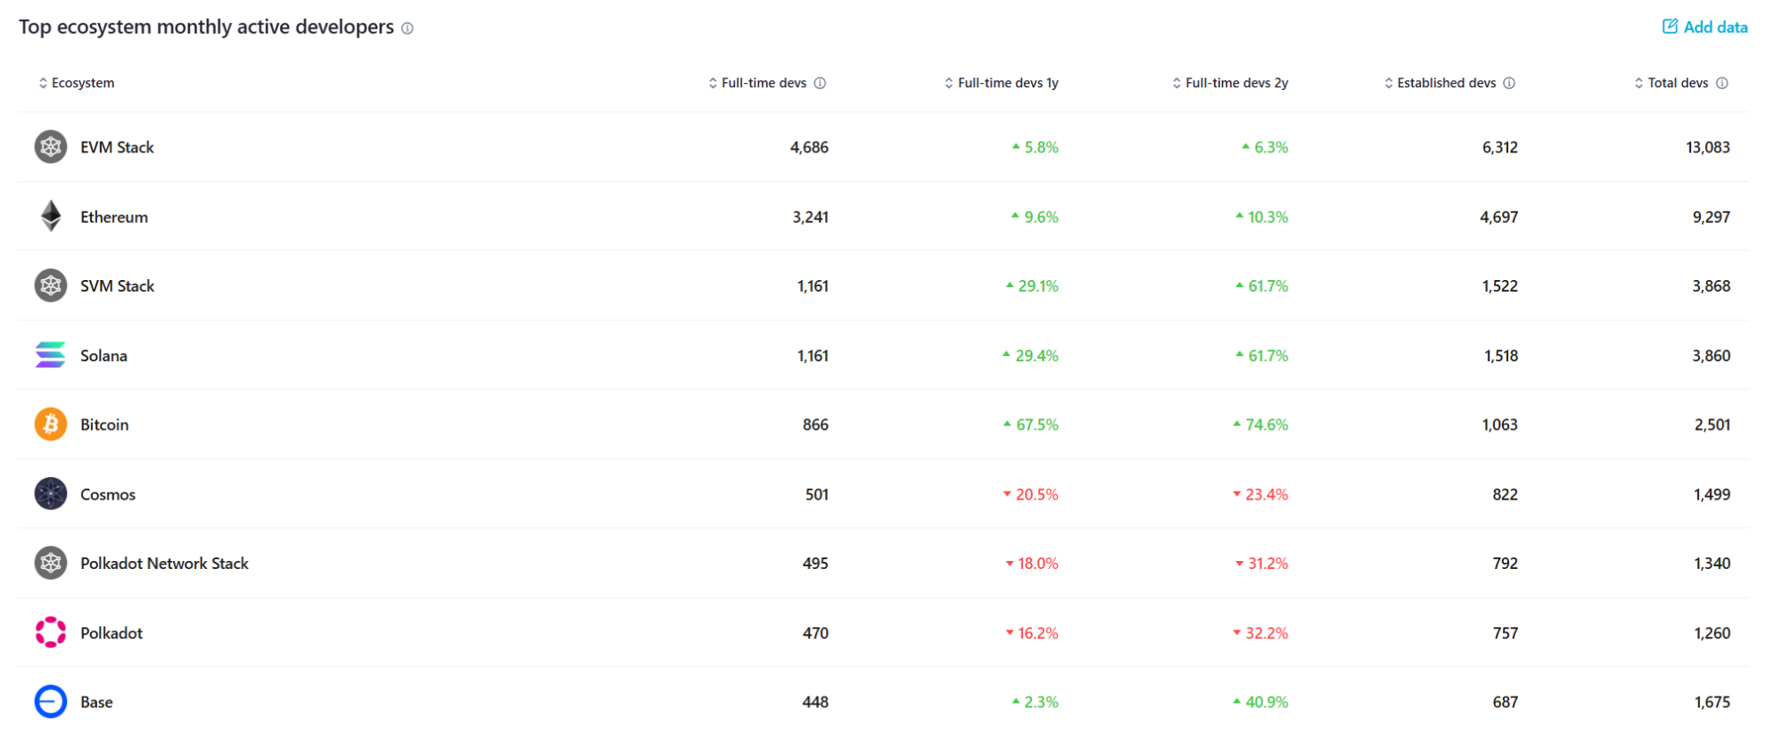Open the Polkadot ecosystem name
The width and height of the screenshot is (1783, 734).
pyautogui.click(x=111, y=633)
